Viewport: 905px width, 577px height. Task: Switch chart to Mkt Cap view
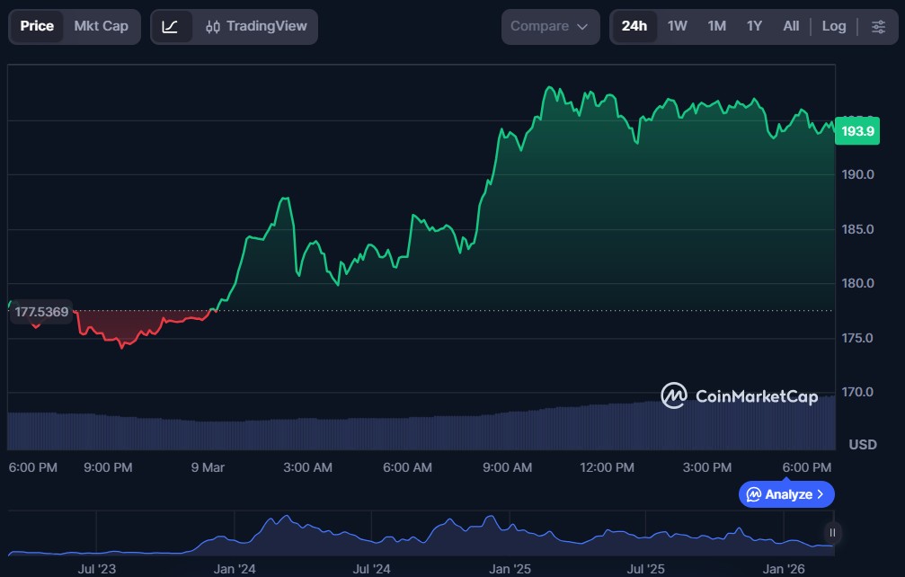pos(101,26)
